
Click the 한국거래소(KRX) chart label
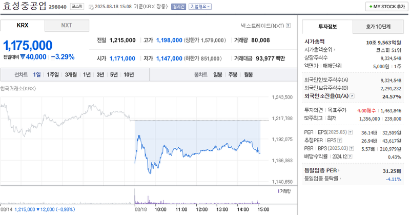coord(18,88)
